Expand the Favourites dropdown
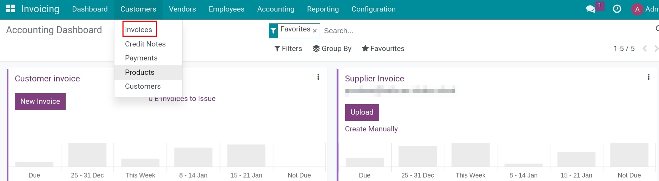This screenshot has width=659, height=181. coord(383,49)
